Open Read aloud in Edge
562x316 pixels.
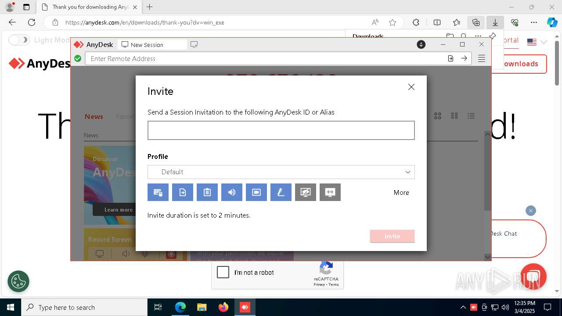tap(375, 22)
